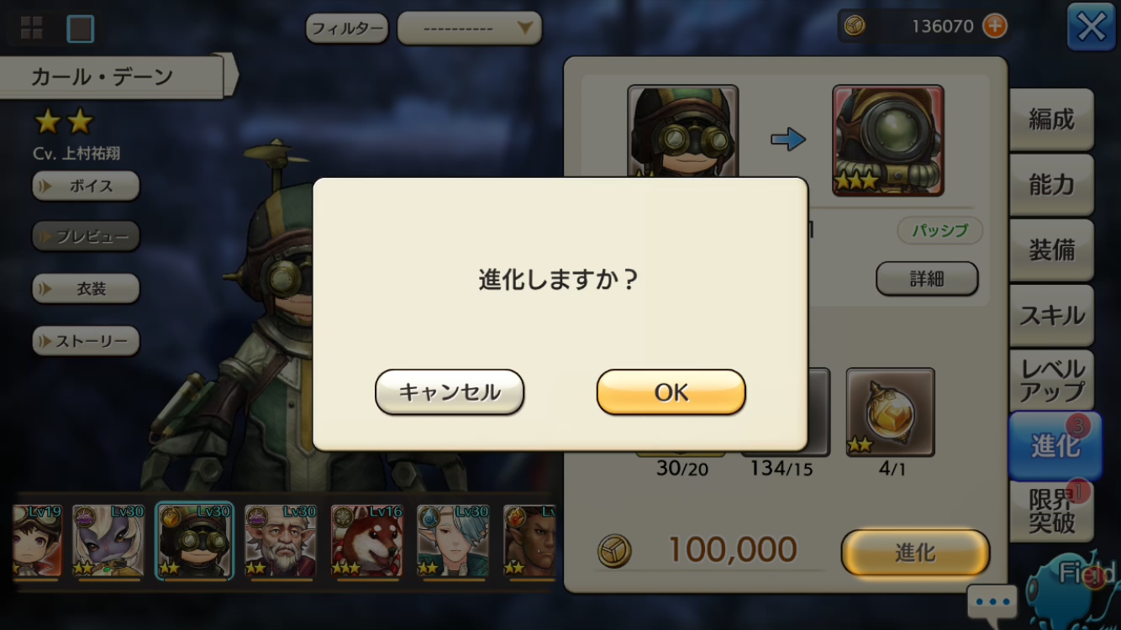Confirm evolution with the OK button
The height and width of the screenshot is (630, 1121).
tap(671, 392)
